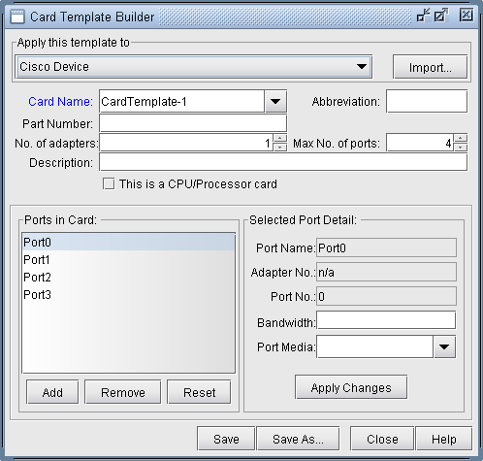483x461 pixels.
Task: Click Apply Changes button
Action: click(x=351, y=387)
